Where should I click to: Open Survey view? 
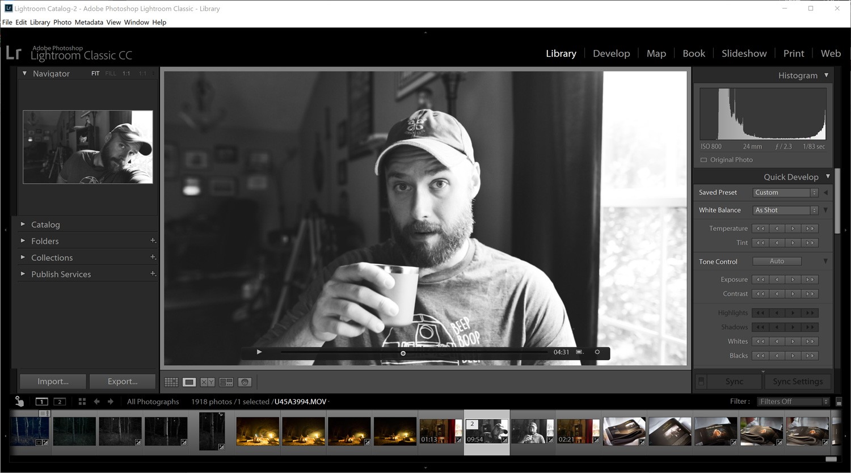[x=226, y=382]
